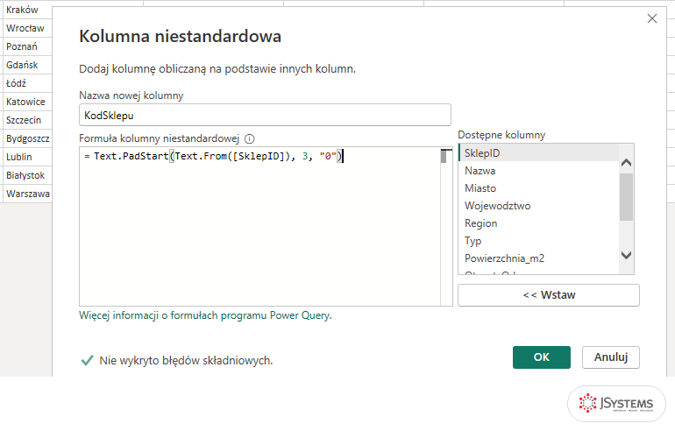Select SklepID in available columns
The height and width of the screenshot is (431, 675).
click(538, 152)
